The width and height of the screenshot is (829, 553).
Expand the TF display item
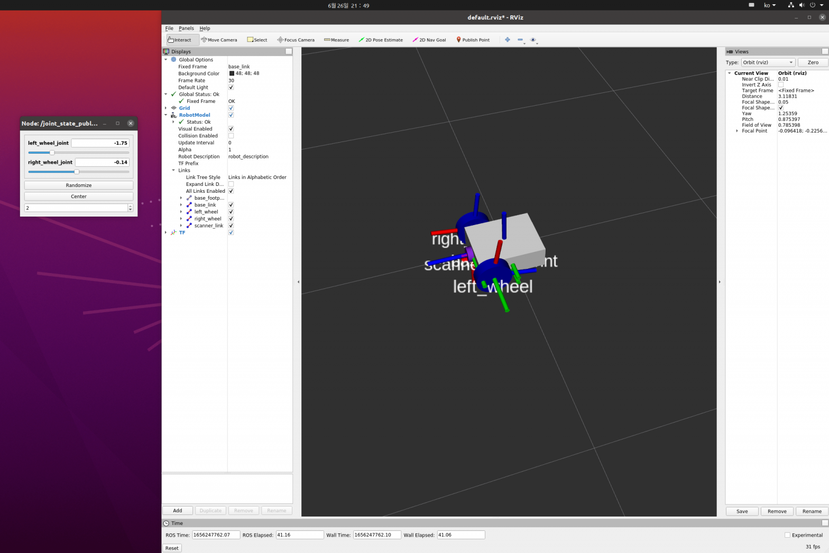click(166, 232)
